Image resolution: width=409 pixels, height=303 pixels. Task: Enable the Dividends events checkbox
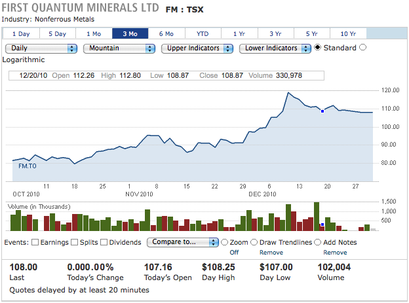point(104,242)
